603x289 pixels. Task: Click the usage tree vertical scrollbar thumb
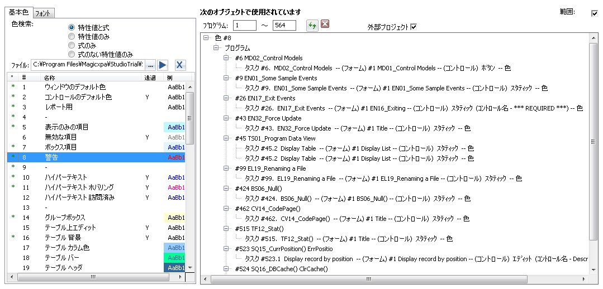(x=592, y=141)
